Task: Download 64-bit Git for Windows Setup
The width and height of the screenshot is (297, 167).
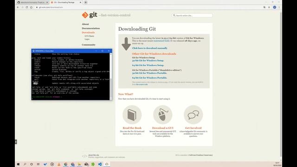Action: pyautogui.click(x=148, y=65)
